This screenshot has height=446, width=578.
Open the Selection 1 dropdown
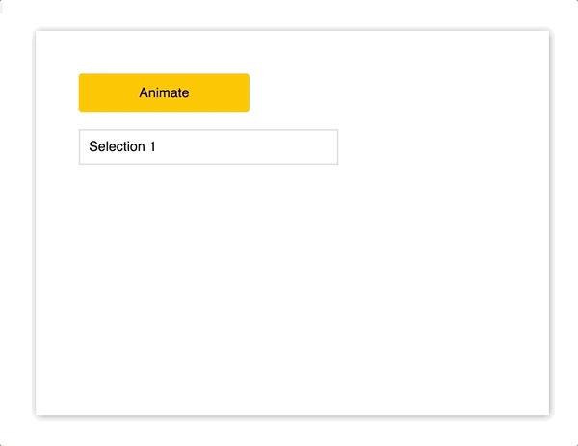(208, 147)
